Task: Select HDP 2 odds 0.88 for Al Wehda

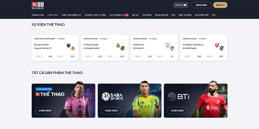Action: coord(193,56)
